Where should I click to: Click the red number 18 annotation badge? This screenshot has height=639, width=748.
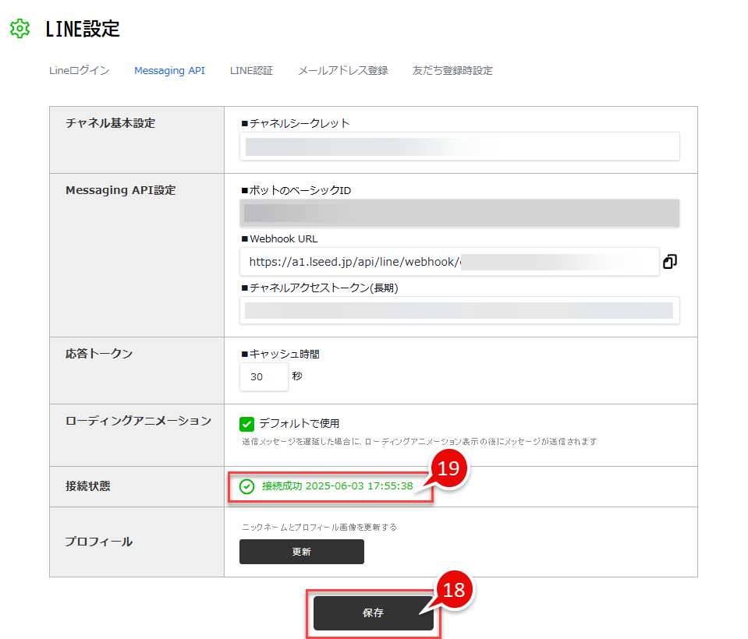(454, 590)
